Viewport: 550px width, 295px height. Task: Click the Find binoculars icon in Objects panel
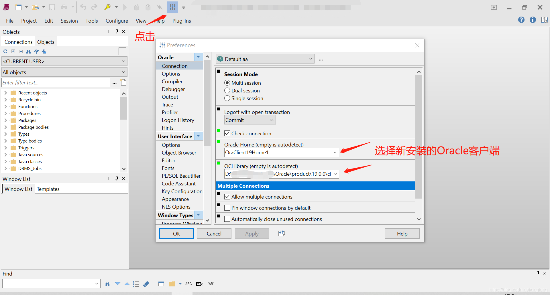click(28, 52)
